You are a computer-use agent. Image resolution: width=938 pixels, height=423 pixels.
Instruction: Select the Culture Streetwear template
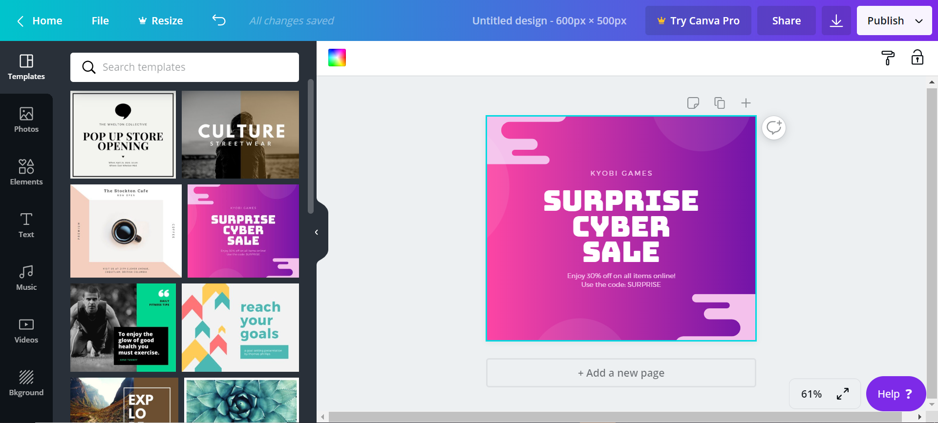[240, 135]
